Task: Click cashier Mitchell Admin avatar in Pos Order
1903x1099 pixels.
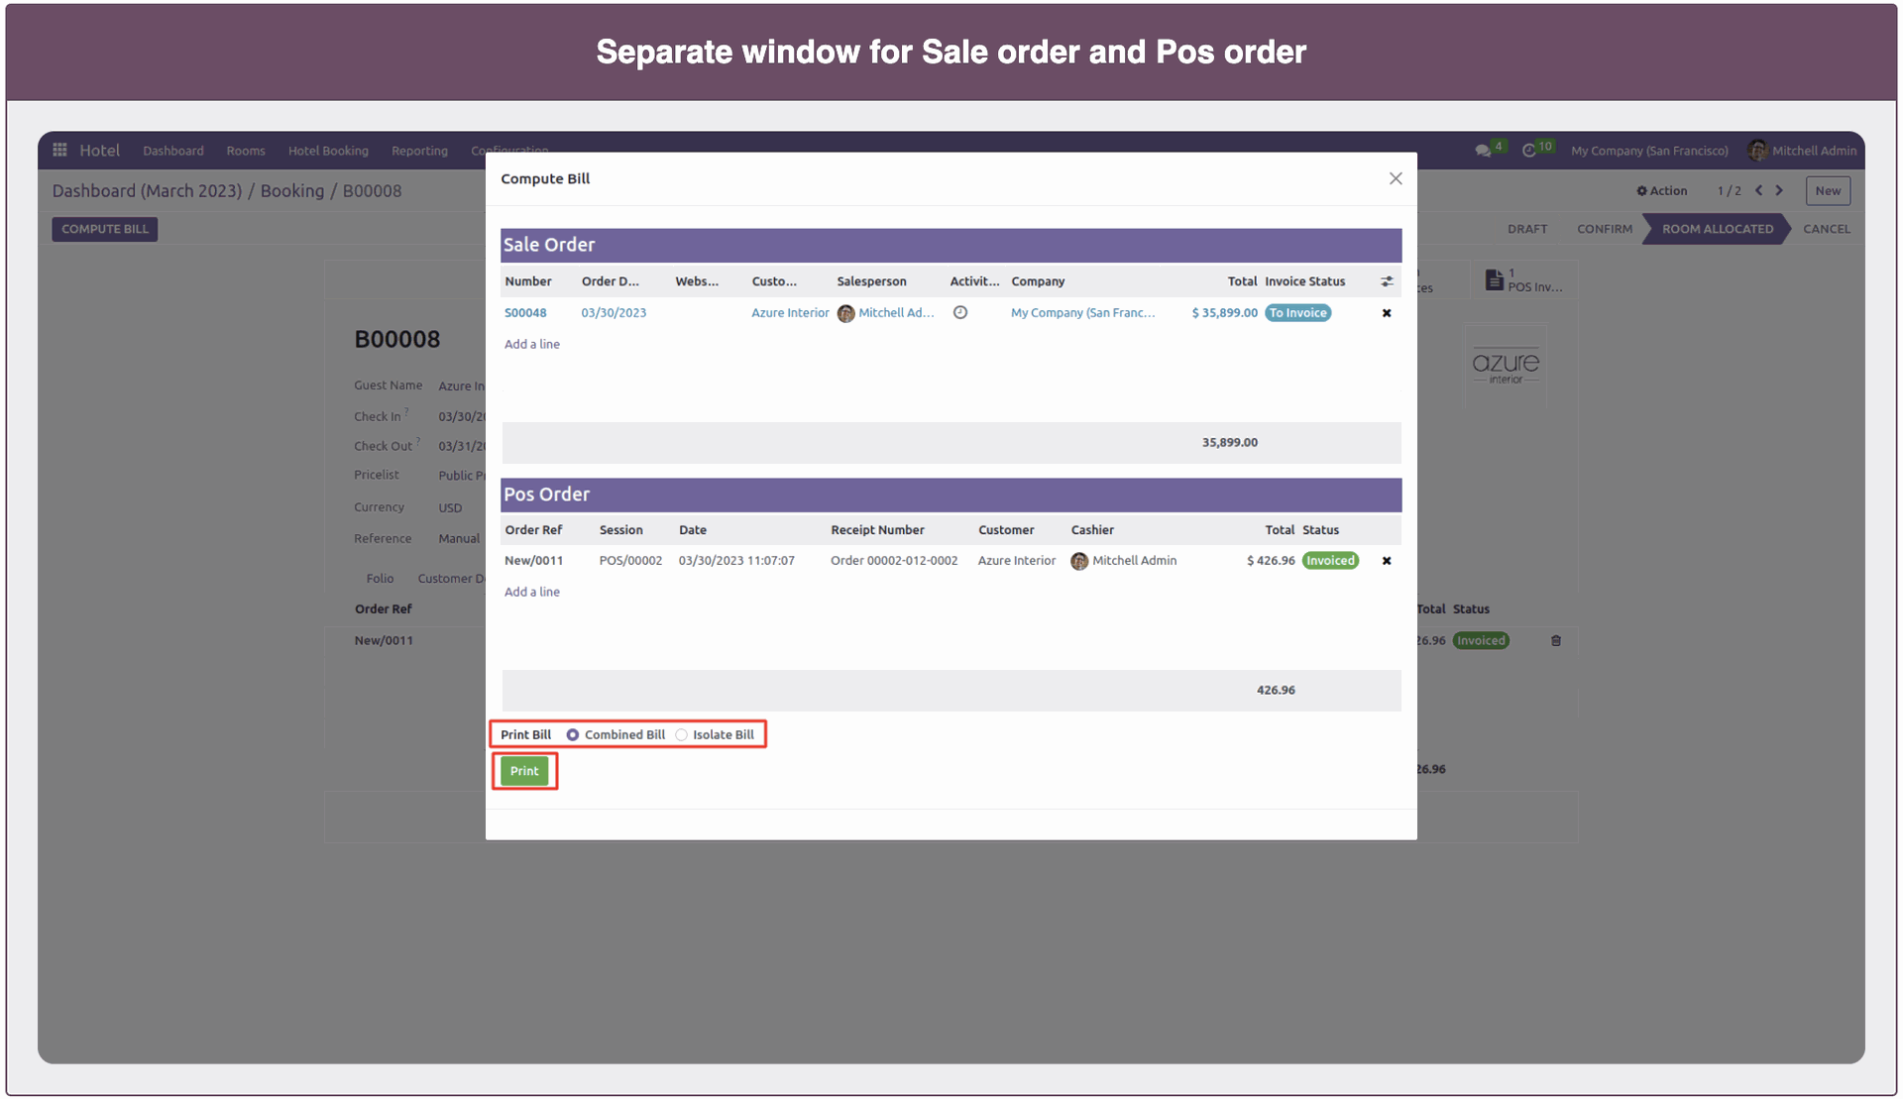Action: pyautogui.click(x=1079, y=561)
